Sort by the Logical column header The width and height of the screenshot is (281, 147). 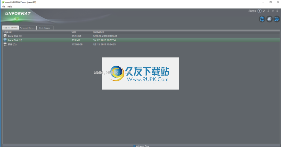click(7, 32)
